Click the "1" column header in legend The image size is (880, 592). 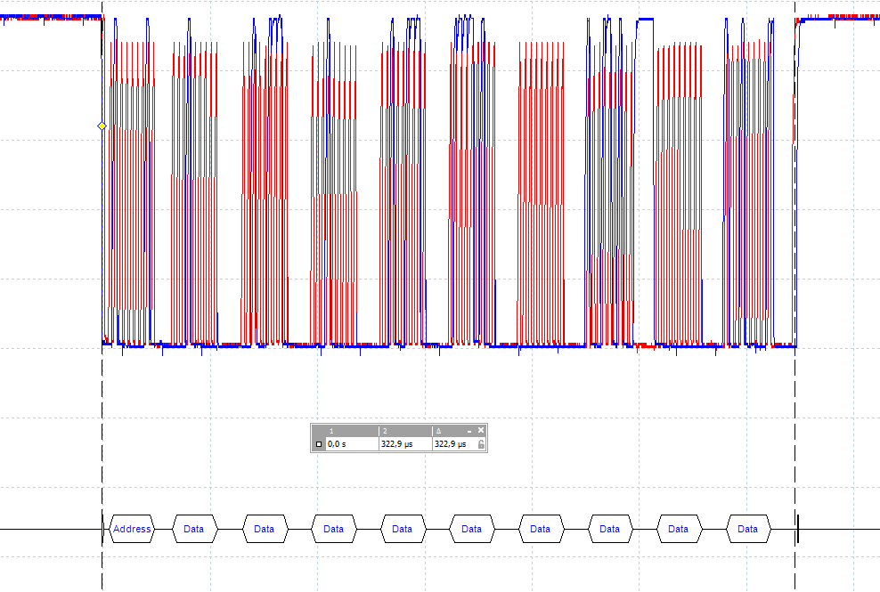330,431
